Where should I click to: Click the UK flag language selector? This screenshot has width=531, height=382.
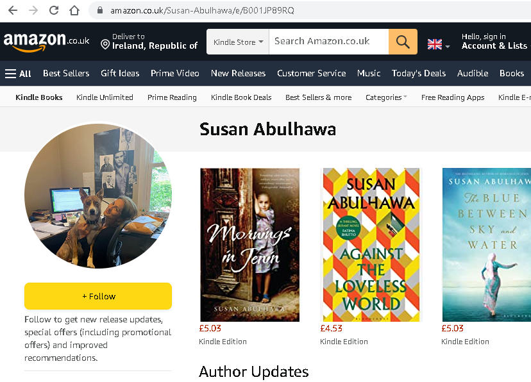pyautogui.click(x=438, y=44)
